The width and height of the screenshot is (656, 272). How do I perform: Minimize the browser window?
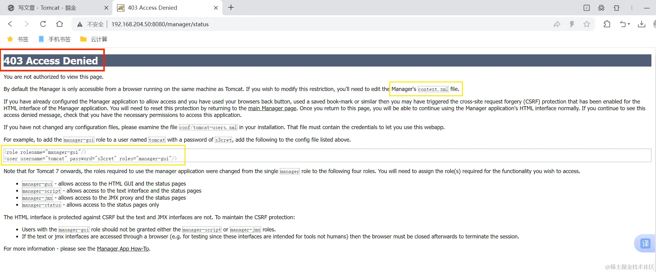pyautogui.click(x=647, y=8)
